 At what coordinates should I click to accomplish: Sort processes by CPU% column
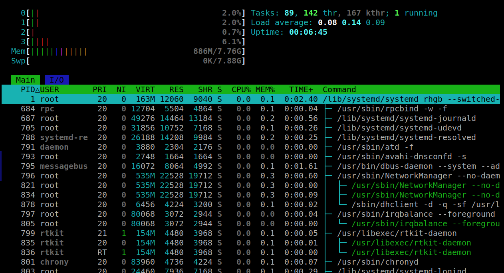(241, 89)
